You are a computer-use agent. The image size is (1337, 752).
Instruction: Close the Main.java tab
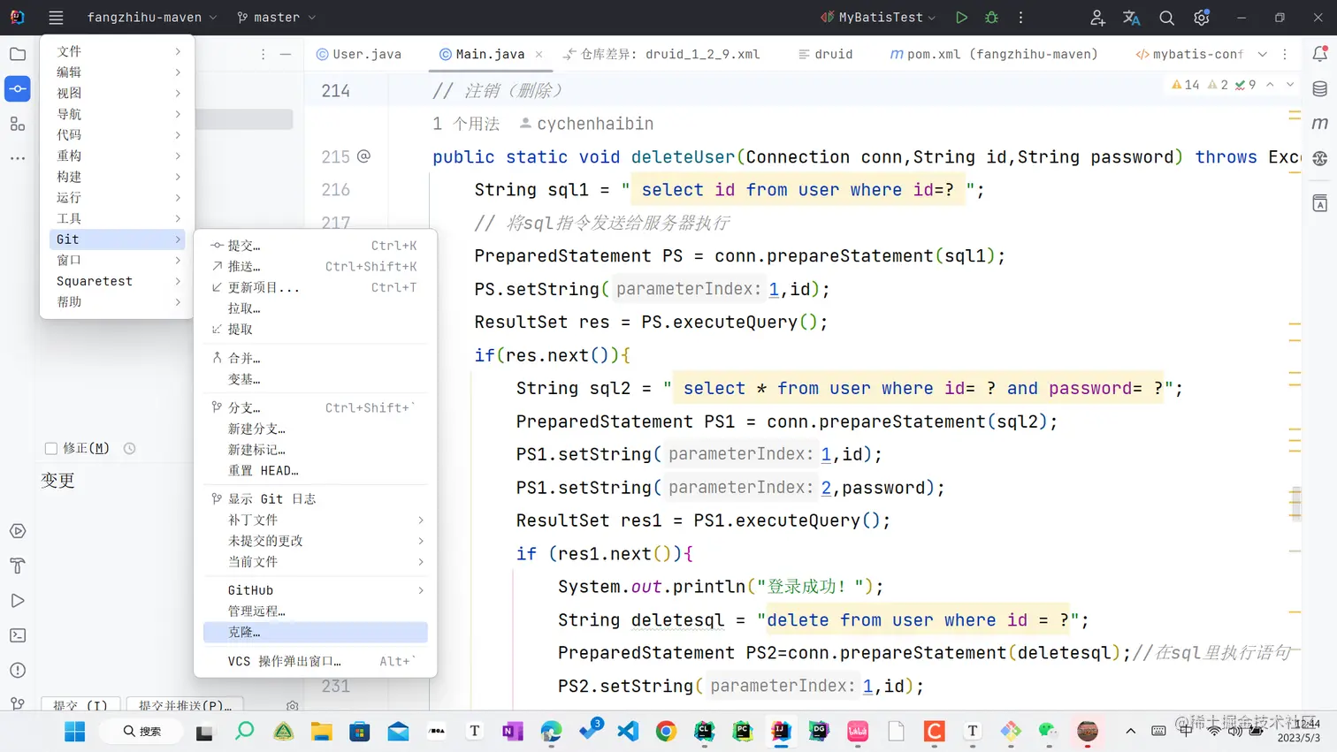pos(539,54)
